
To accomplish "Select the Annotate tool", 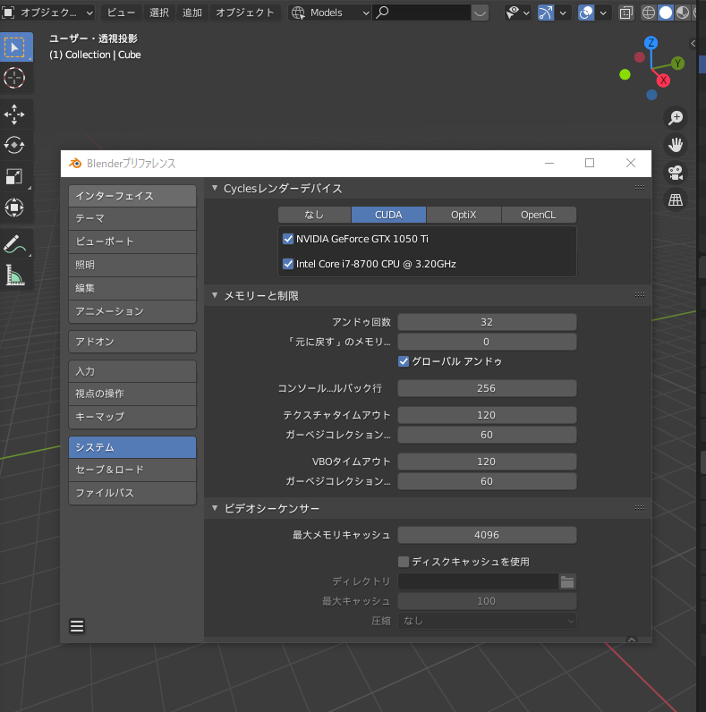I will pyautogui.click(x=14, y=244).
